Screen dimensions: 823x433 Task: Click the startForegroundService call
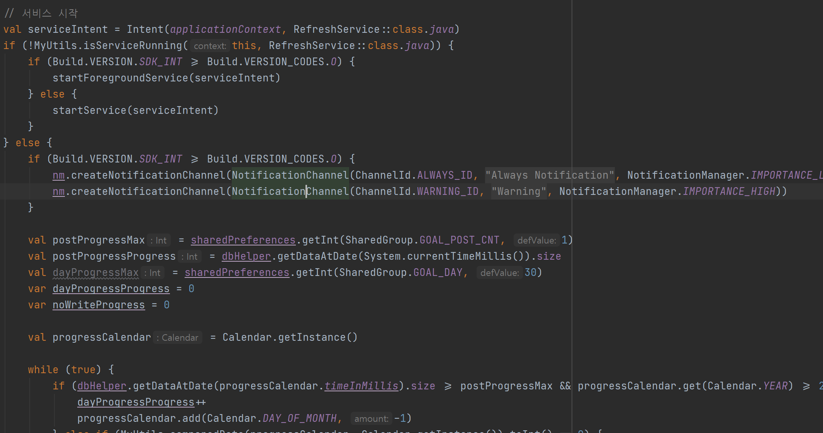pyautogui.click(x=120, y=78)
